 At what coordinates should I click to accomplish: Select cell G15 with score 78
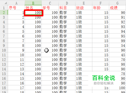pos(117,74)
